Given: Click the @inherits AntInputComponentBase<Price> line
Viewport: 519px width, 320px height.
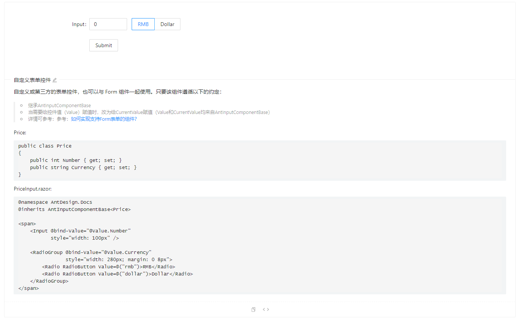Looking at the screenshot, I should pos(75,209).
